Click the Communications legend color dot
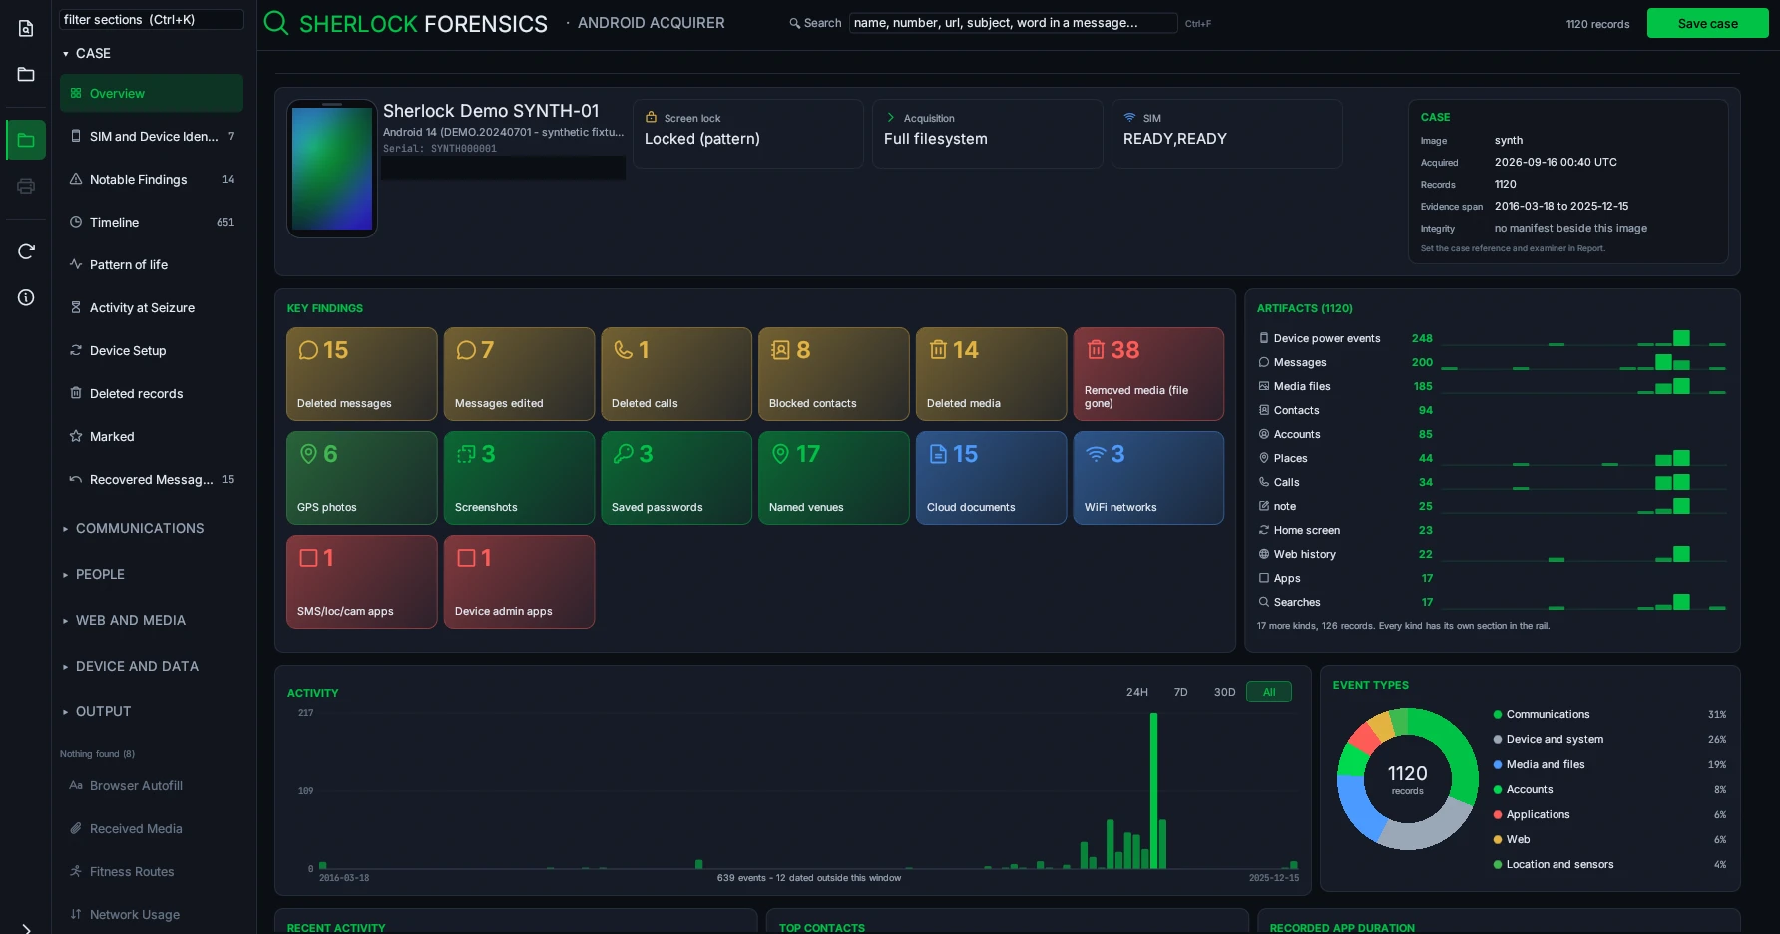Viewport: 1780px width, 934px height. pos(1498,714)
